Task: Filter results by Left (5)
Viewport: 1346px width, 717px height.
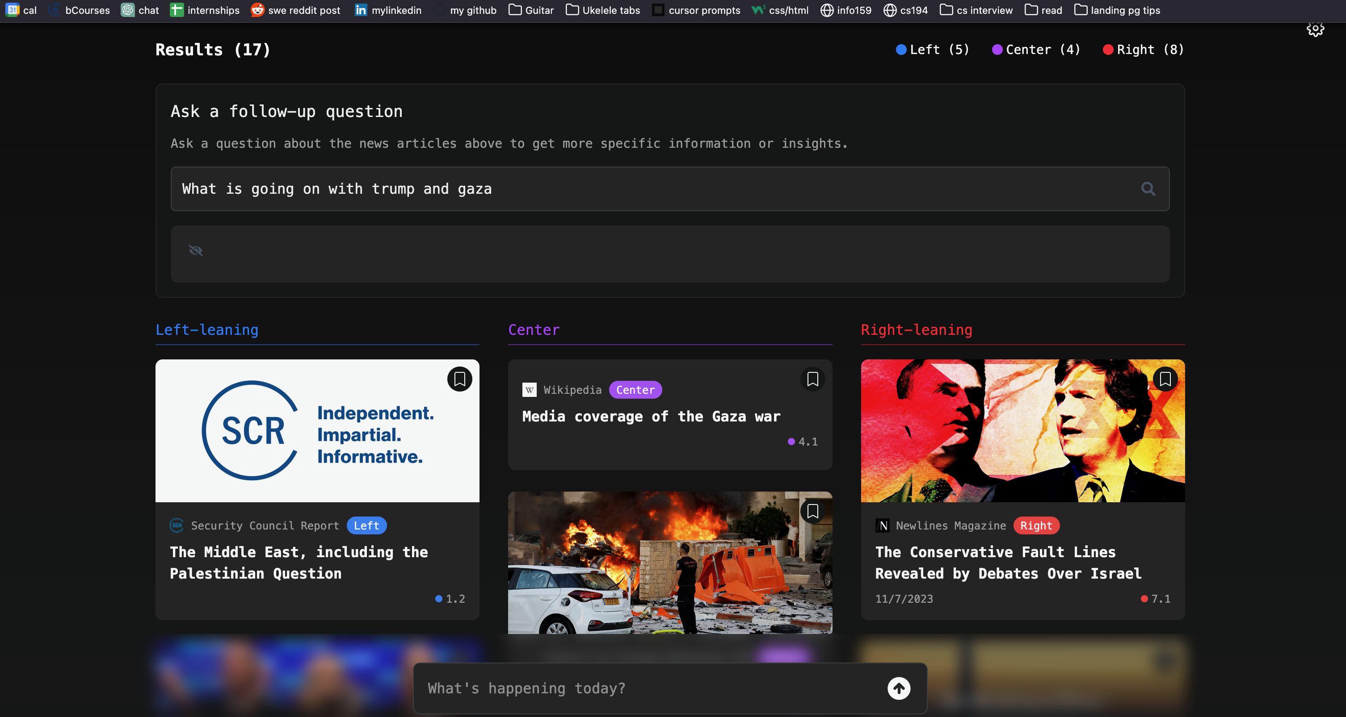Action: [x=932, y=50]
